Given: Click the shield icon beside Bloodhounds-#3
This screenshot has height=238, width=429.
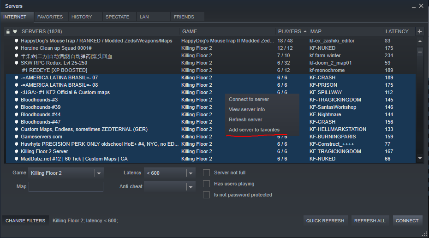Looking at the screenshot, I should point(16,100).
